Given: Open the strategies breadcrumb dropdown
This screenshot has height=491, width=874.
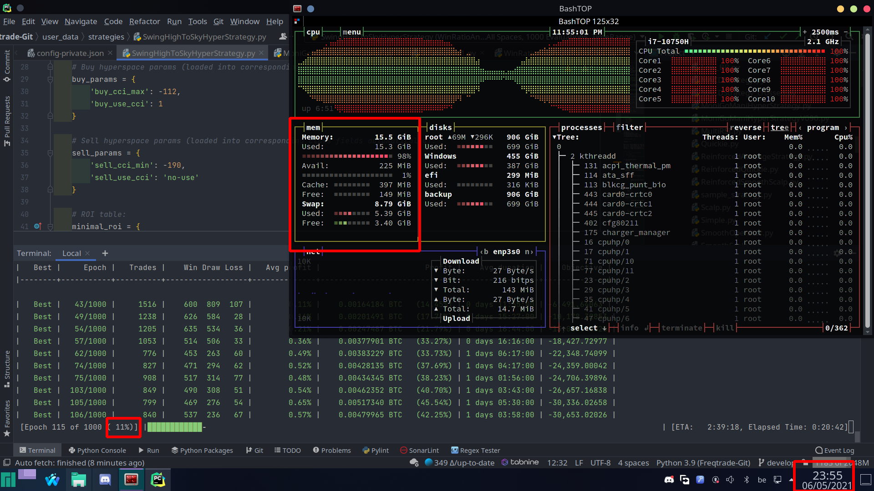Looking at the screenshot, I should coord(106,37).
